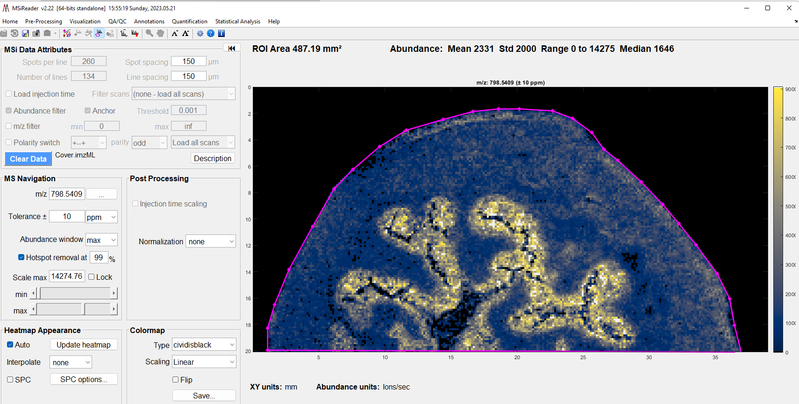Open the Normalization dropdown
The height and width of the screenshot is (404, 799).
(211, 241)
